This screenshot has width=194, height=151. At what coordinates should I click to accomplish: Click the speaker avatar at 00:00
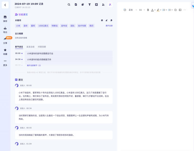17,86
